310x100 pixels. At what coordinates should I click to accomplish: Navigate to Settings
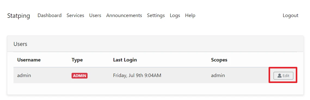(156, 15)
